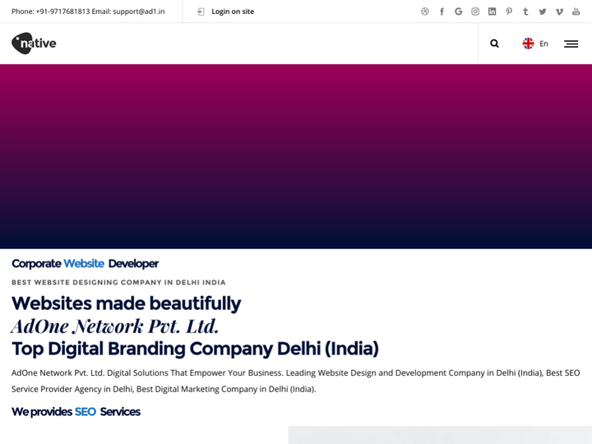
Task: Click the Website highlighted word
Action: (x=84, y=263)
